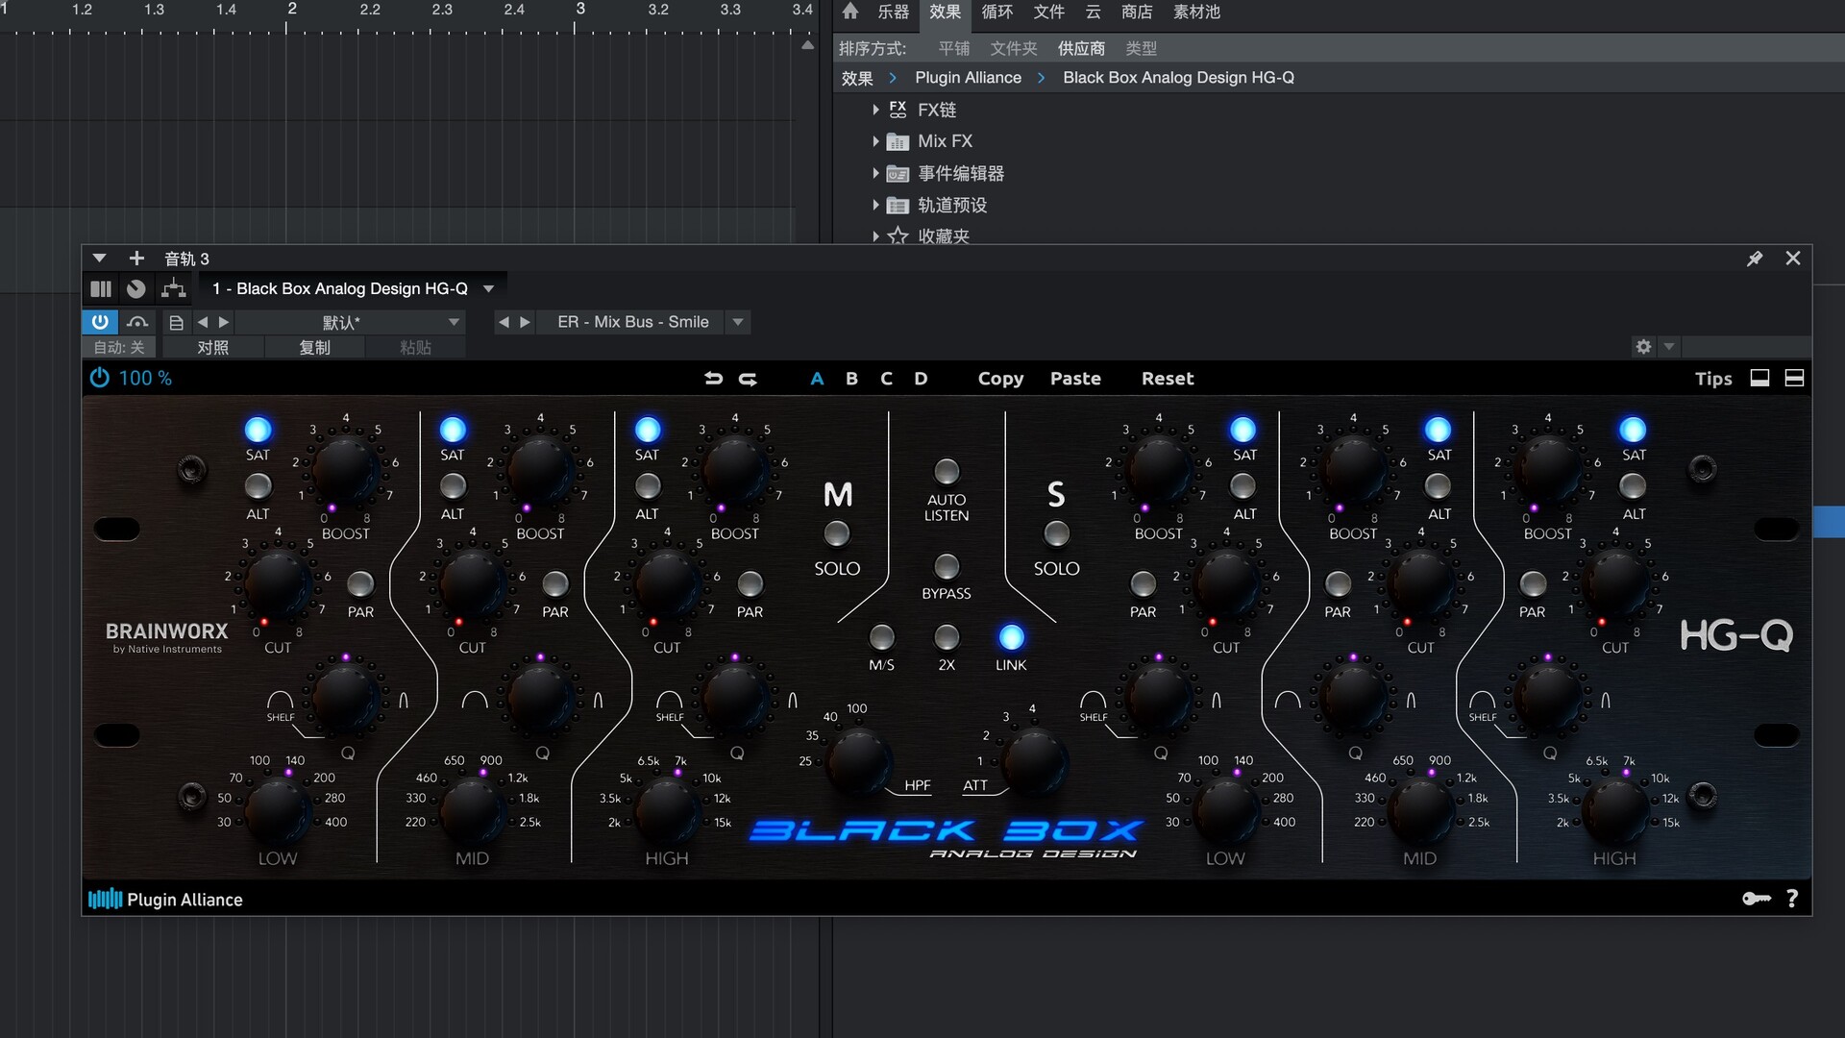
Task: Toggle ALT on the Mid MID band
Action: pos(453,486)
